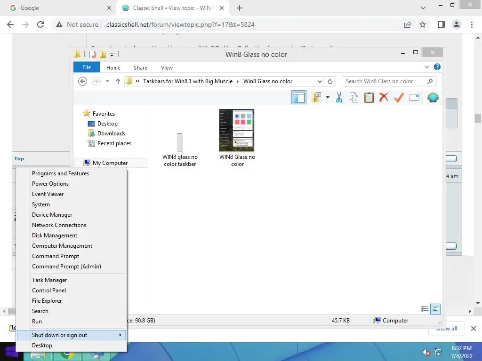
Task: Click Quick Access new folder icon
Action: [x=103, y=55]
